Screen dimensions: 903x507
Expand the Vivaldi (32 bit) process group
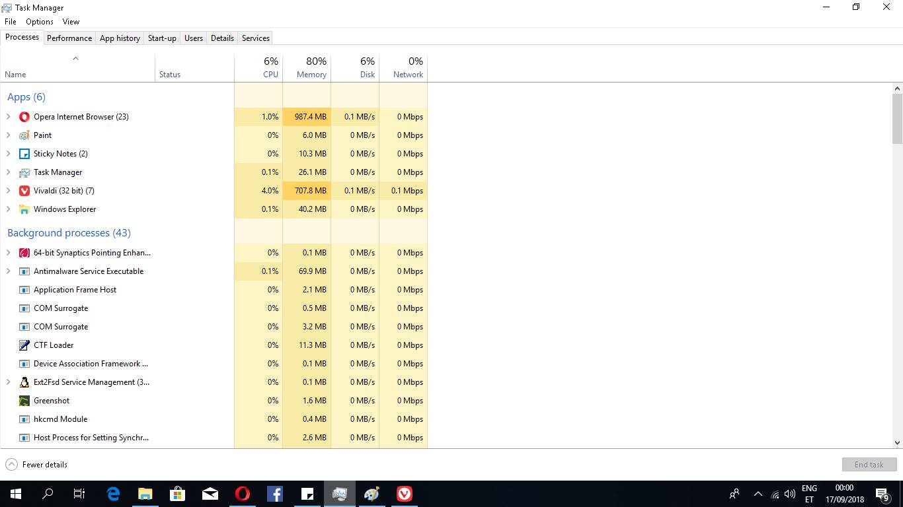coord(8,191)
